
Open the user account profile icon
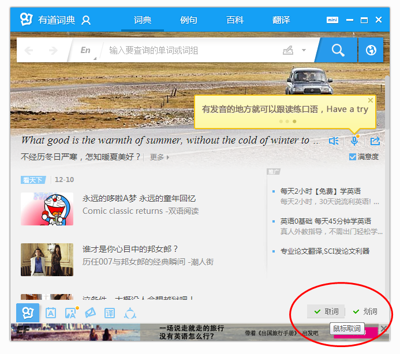click(x=86, y=20)
